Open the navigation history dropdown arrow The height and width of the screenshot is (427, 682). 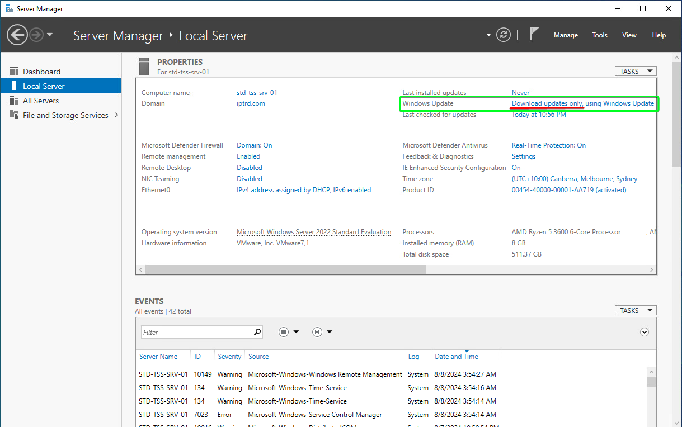pyautogui.click(x=50, y=35)
